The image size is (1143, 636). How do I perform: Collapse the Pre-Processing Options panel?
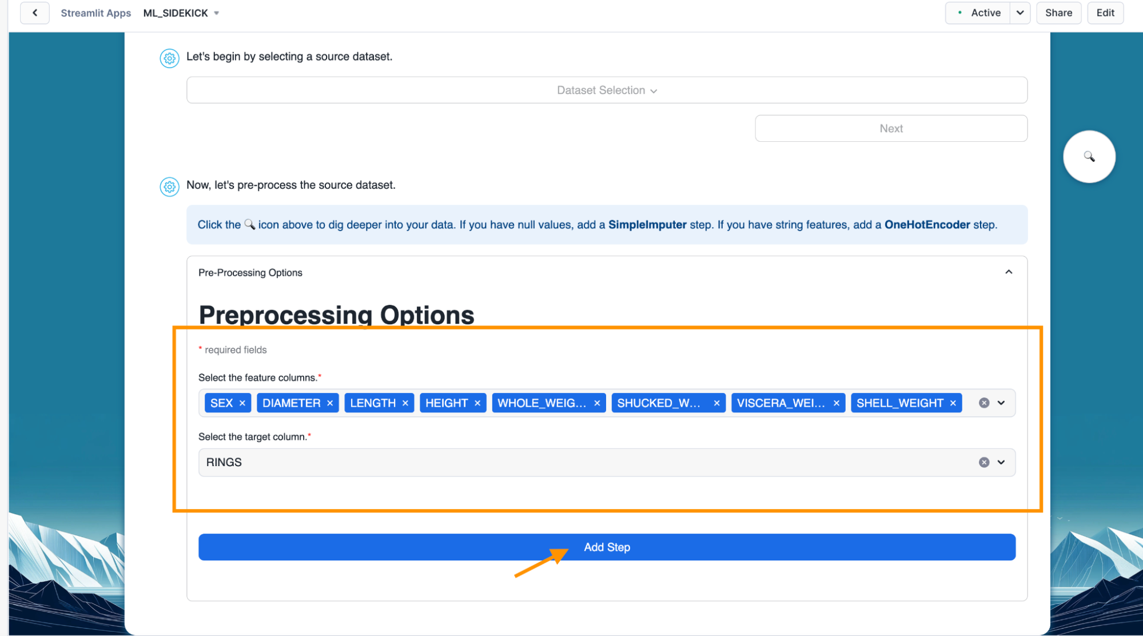(1009, 272)
